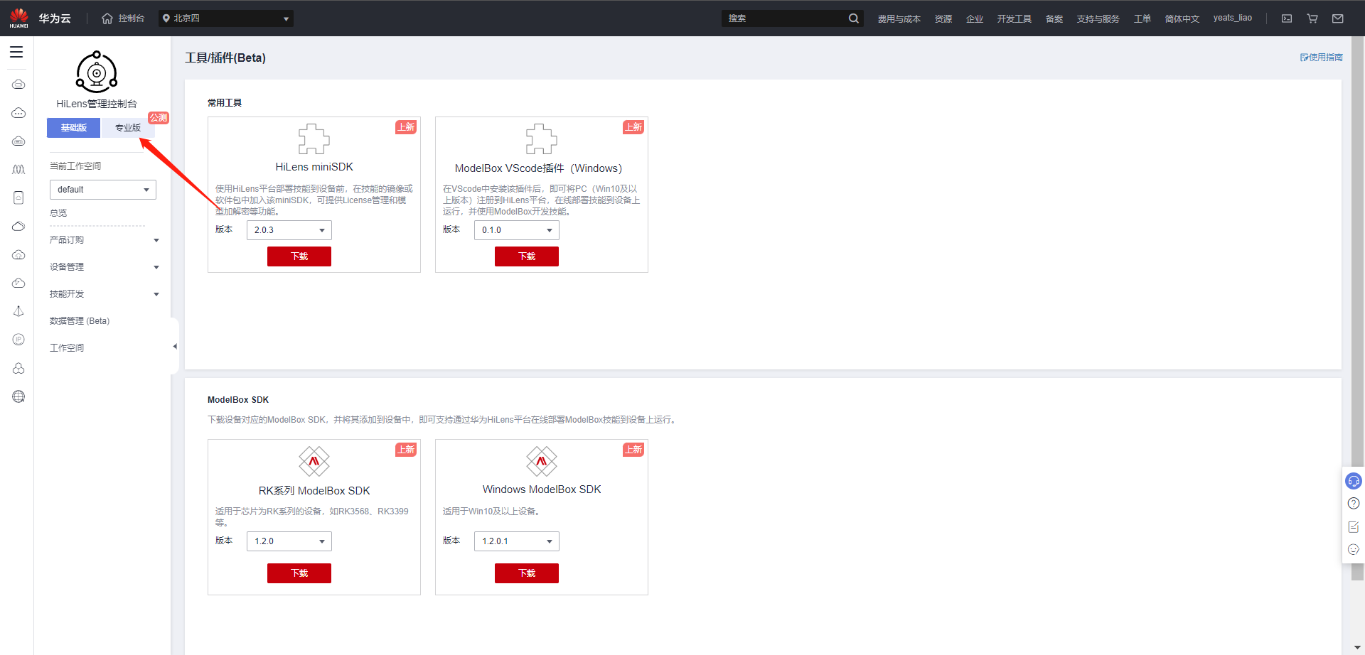
Task: Go to 总览 in the sidebar
Action: [x=58, y=213]
